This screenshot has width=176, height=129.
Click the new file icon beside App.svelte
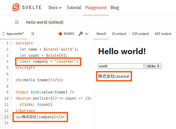33,34
